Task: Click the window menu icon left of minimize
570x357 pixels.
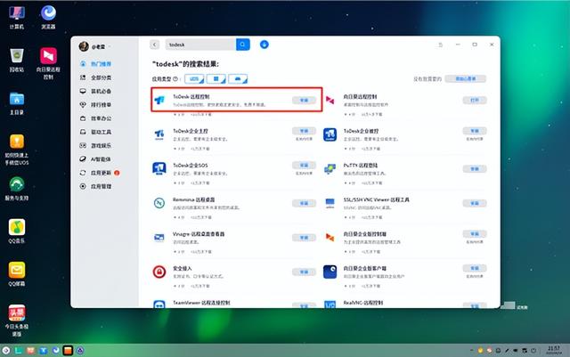Action: coord(441,45)
